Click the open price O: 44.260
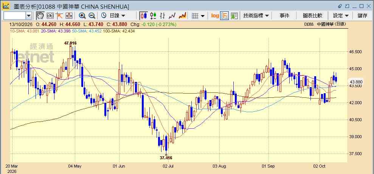 click(46, 25)
